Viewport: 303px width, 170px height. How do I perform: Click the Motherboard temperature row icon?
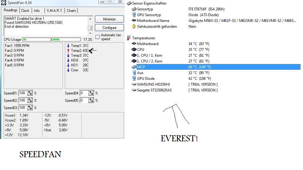pyautogui.click(x=134, y=44)
